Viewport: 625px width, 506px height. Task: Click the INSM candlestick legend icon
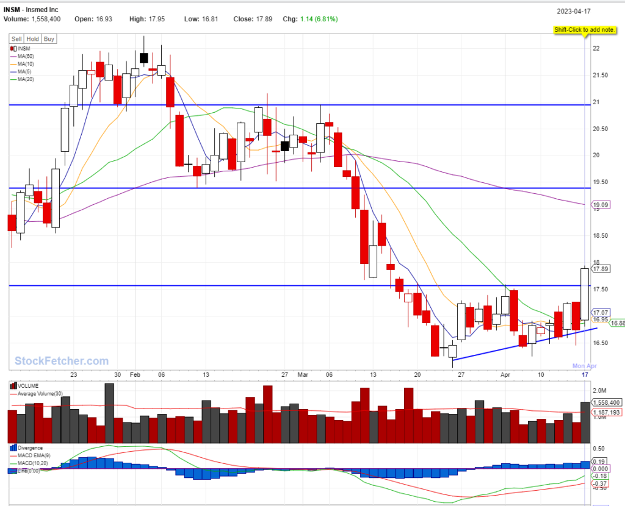coord(13,49)
